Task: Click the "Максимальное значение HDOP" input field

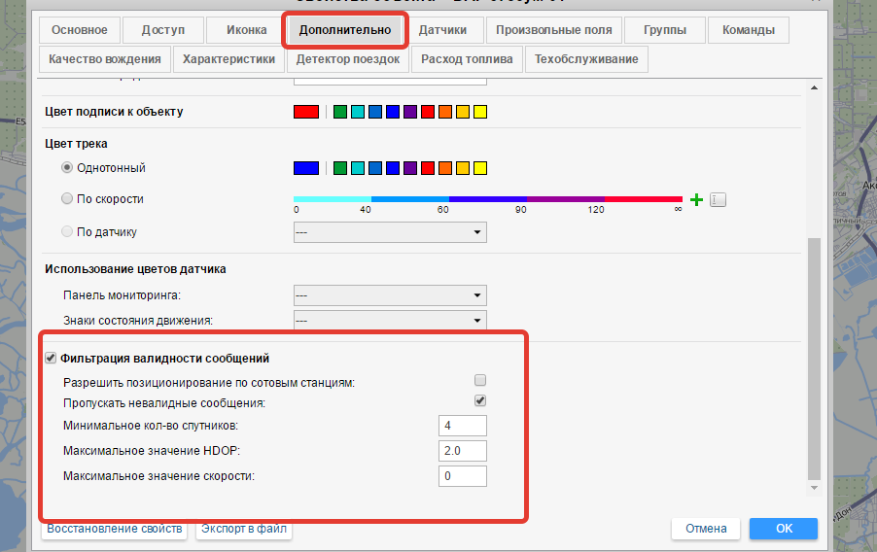Action: [462, 451]
